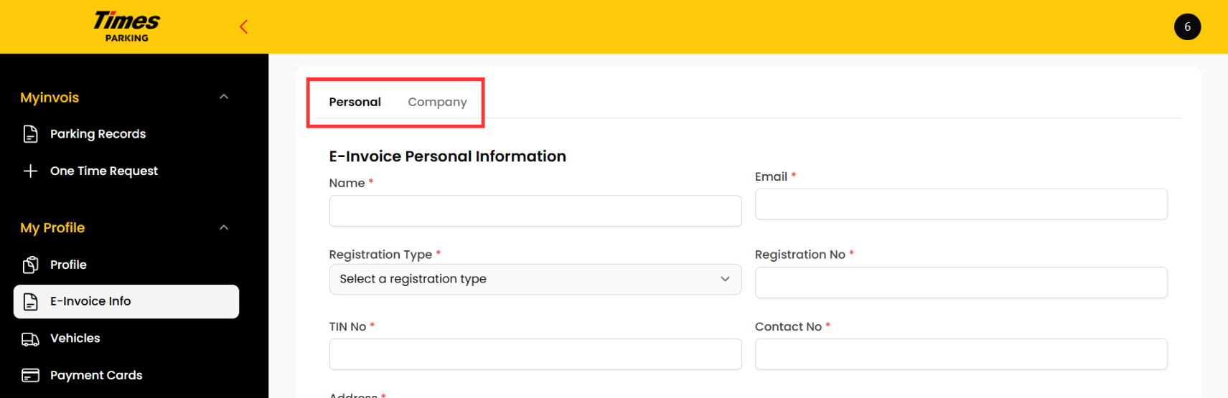Click the plus icon for One Time Request
The image size is (1228, 398).
point(30,171)
